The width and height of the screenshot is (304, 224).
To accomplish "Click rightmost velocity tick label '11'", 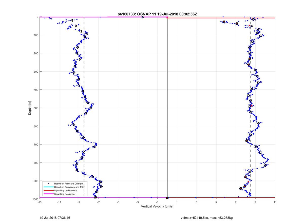I will pos(275,202).
